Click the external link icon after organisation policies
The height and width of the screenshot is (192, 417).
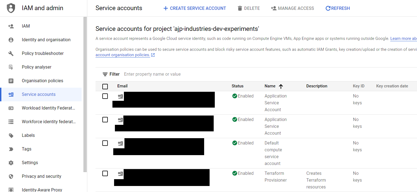153,55
